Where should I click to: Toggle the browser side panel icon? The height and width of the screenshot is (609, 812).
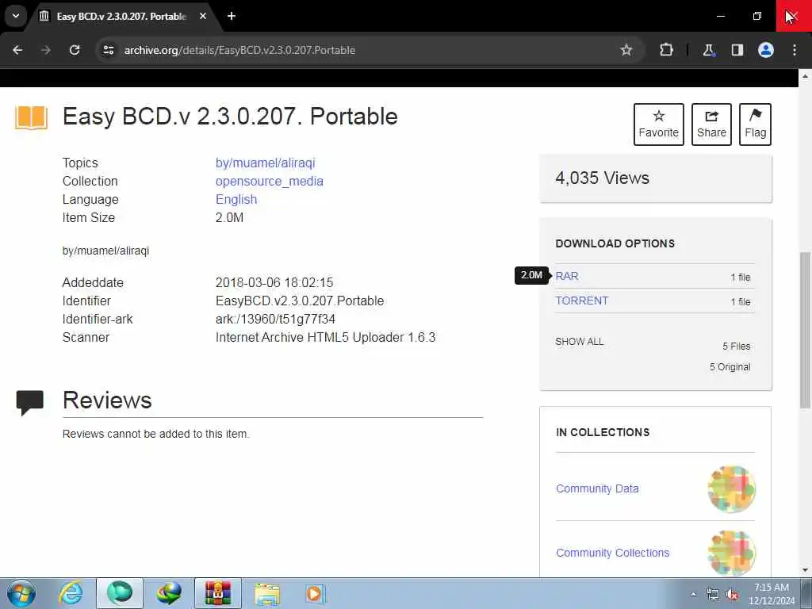[x=737, y=50]
